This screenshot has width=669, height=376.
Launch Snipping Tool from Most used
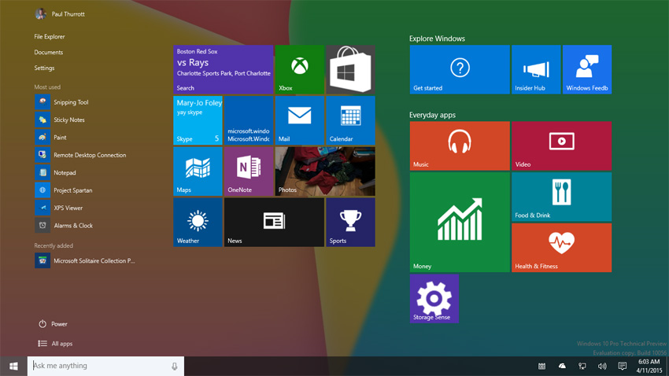coord(62,102)
